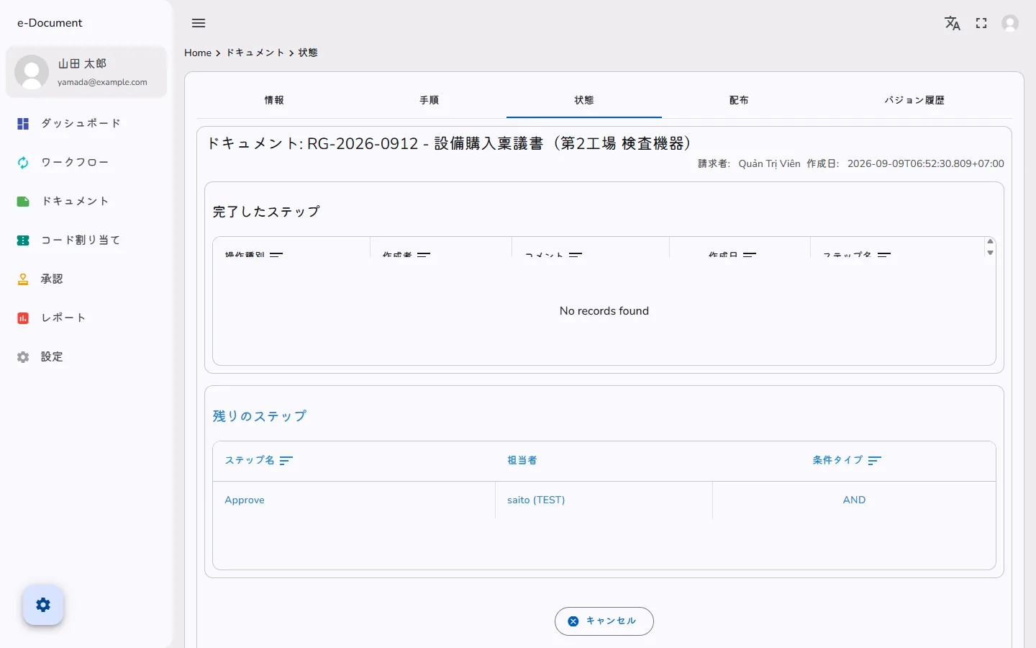Click the 残りのステップ heading
The image size is (1036, 648).
[260, 416]
